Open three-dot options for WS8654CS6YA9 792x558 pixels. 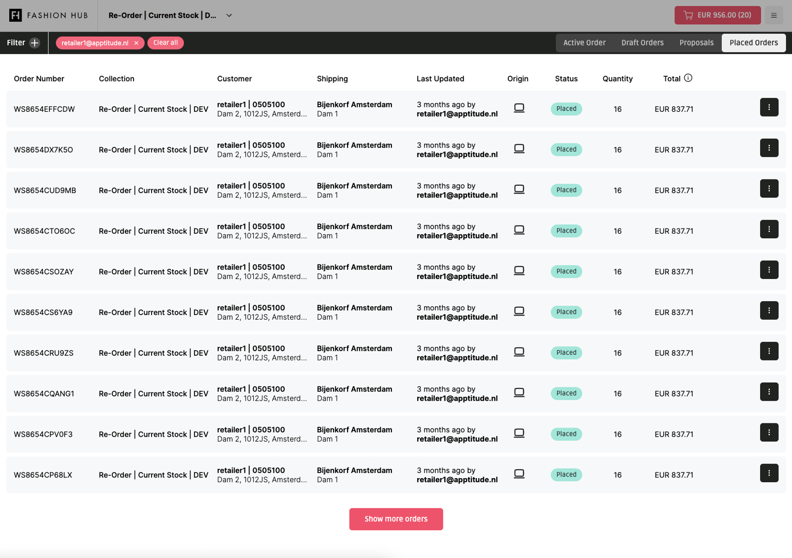point(768,311)
